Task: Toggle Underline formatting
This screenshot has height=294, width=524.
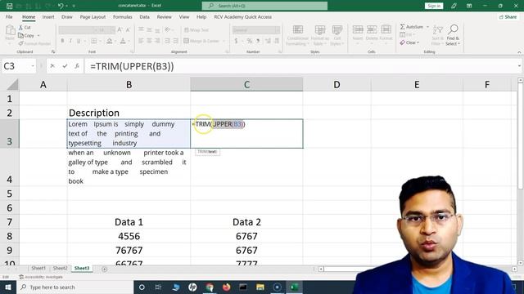Action: [x=79, y=41]
